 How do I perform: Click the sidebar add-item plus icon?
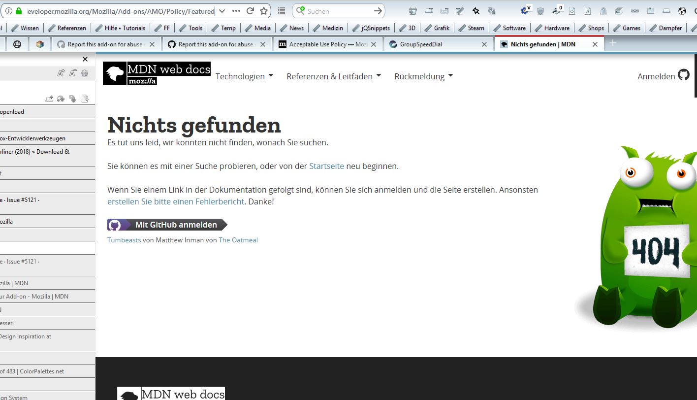(49, 99)
